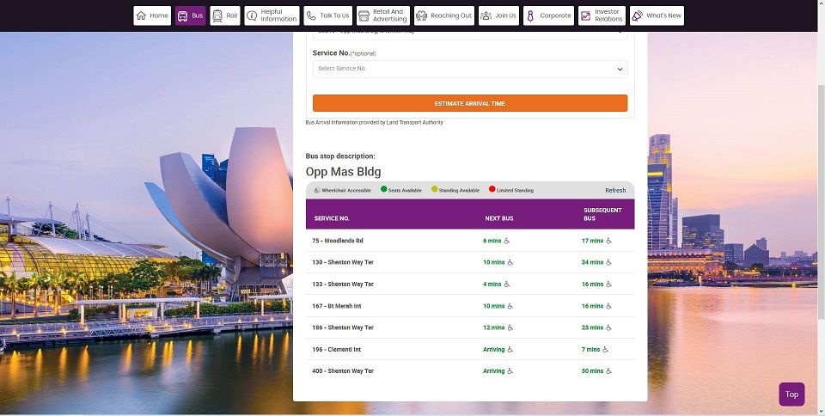Click 34 mins subsequent bus for service 130

tap(592, 262)
